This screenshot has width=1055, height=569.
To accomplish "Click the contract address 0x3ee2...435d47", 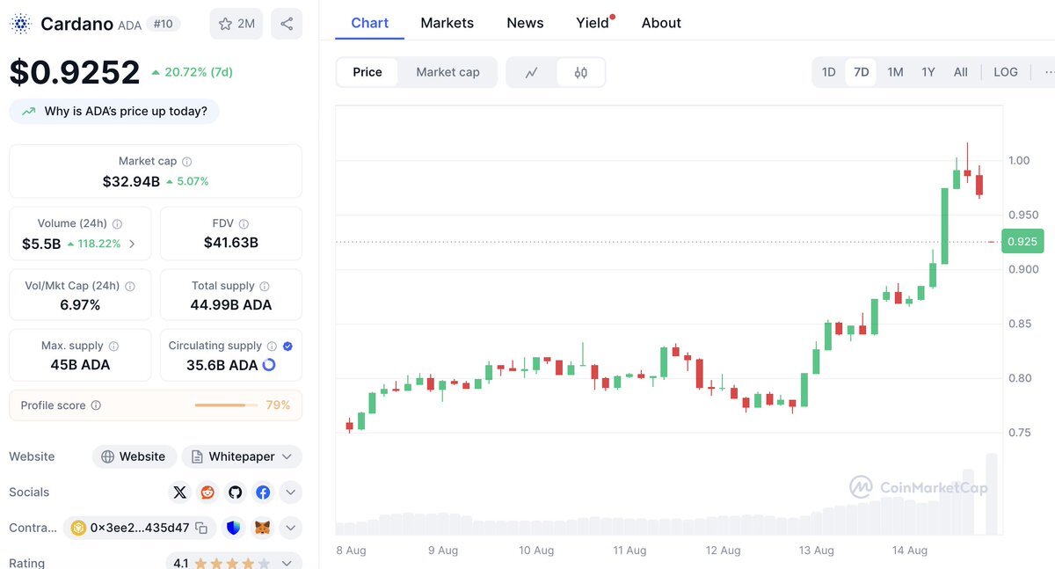I will [139, 529].
